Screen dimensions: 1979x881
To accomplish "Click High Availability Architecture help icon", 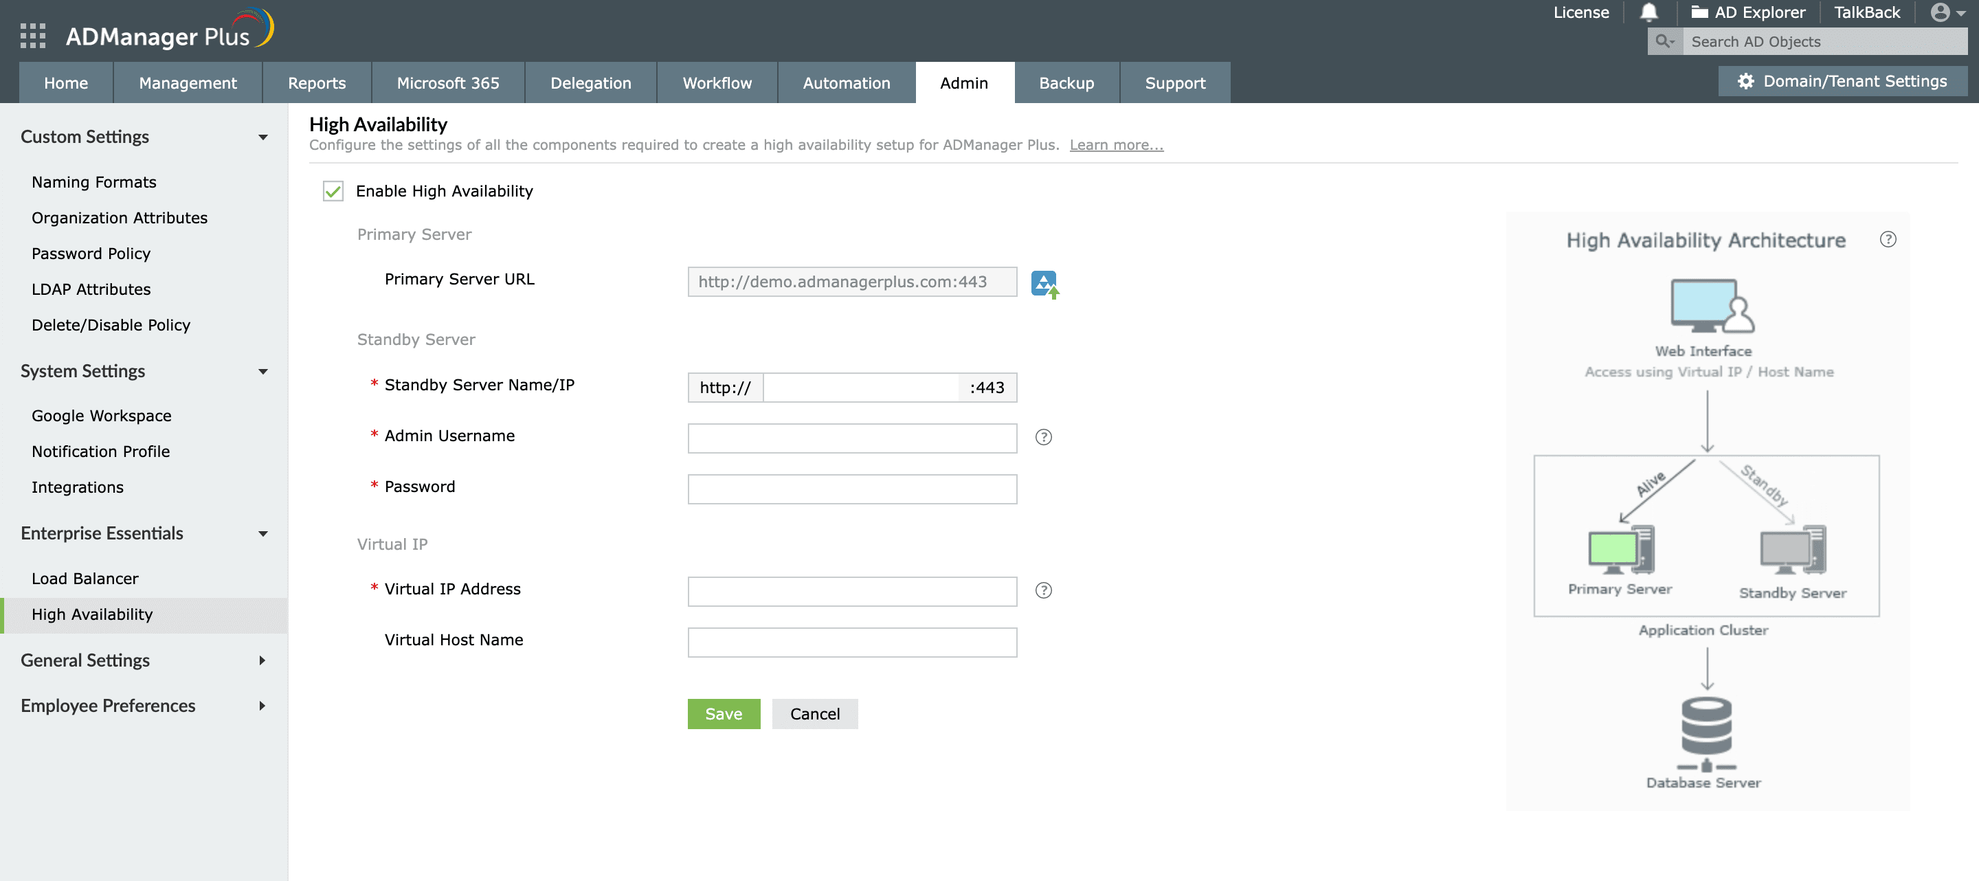I will click(x=1888, y=240).
